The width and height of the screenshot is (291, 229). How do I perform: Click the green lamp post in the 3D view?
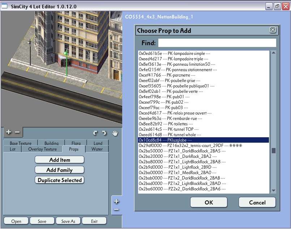pyautogui.click(x=66, y=63)
